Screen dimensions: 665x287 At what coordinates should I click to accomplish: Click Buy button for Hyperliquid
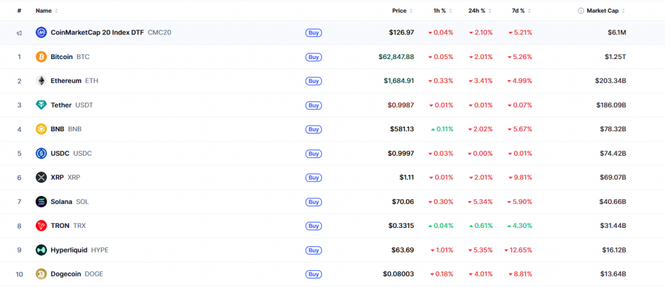pyautogui.click(x=314, y=250)
